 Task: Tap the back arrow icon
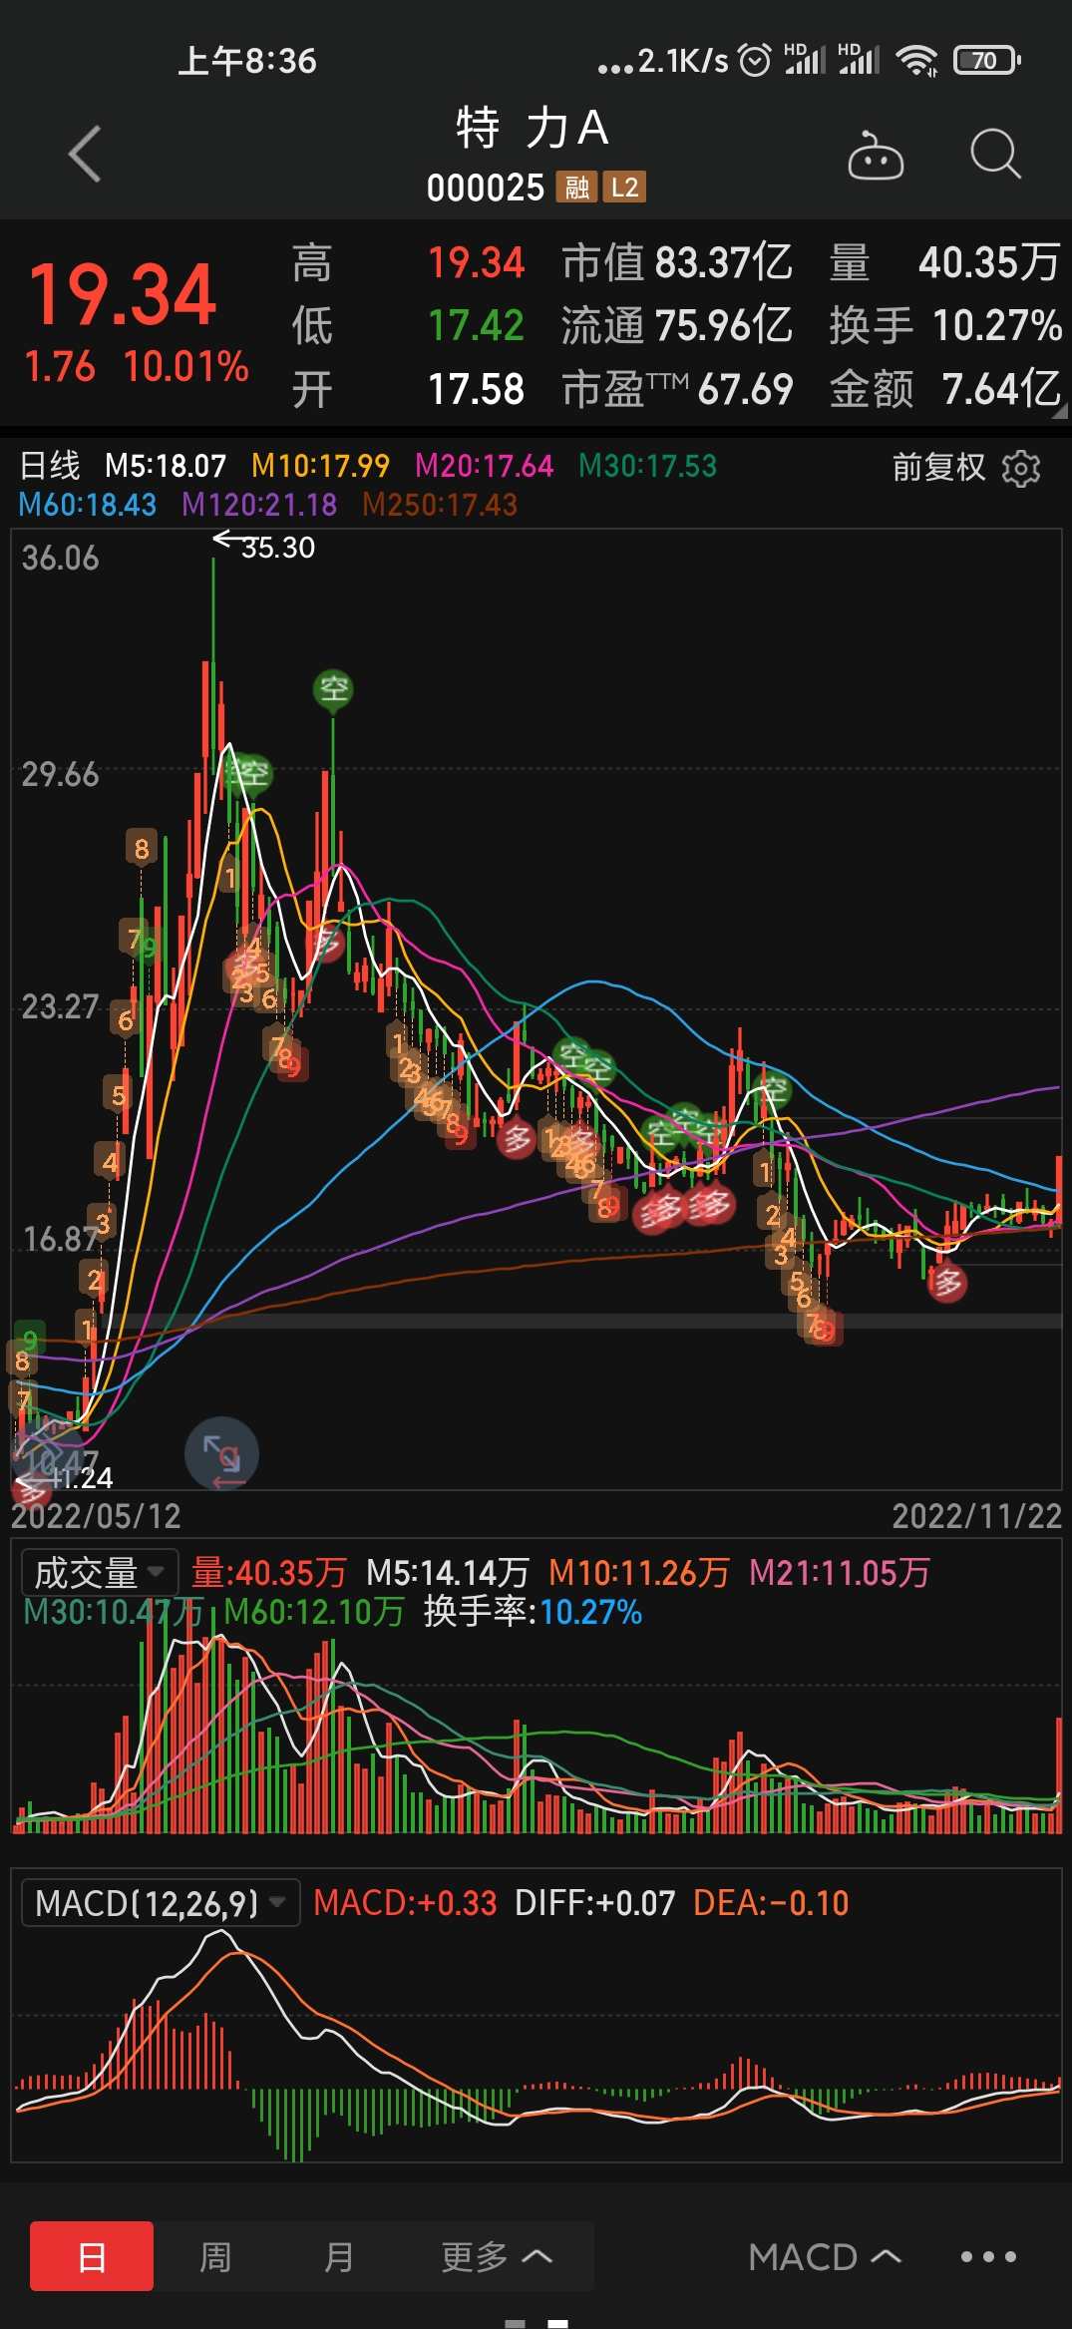tap(86, 155)
